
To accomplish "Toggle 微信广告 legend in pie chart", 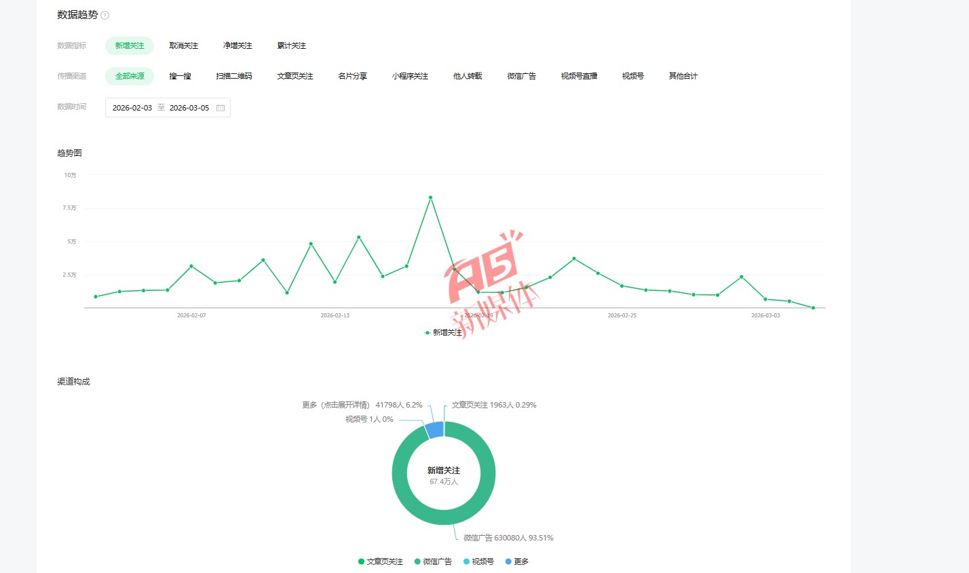I will coord(433,561).
